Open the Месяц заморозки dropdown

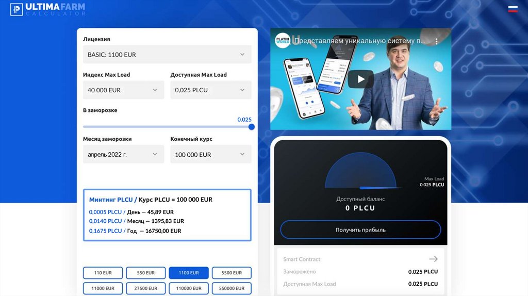123,154
